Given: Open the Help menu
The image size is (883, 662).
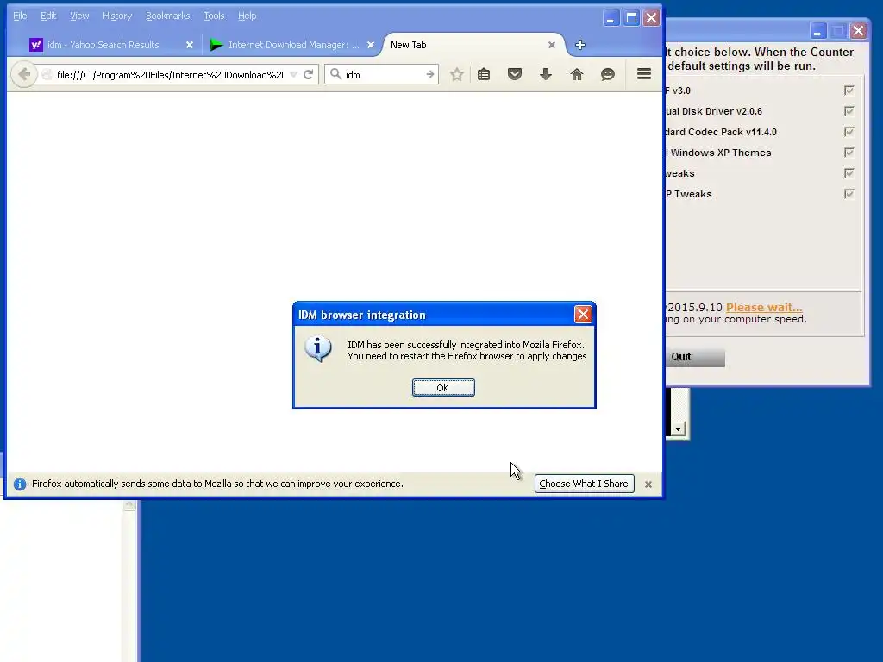Looking at the screenshot, I should 247,16.
